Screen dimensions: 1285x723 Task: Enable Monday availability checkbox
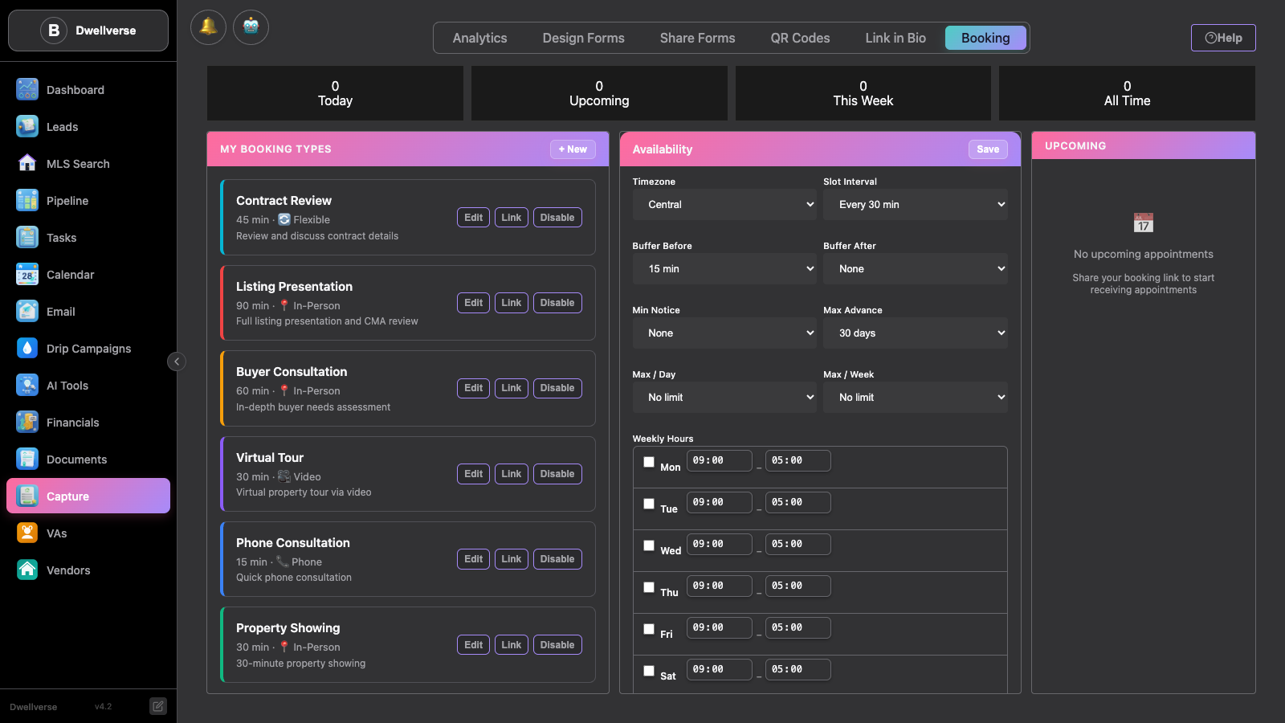click(649, 462)
